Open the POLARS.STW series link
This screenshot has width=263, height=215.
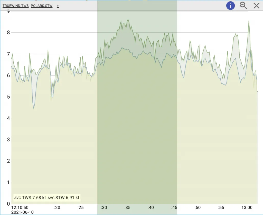click(41, 6)
